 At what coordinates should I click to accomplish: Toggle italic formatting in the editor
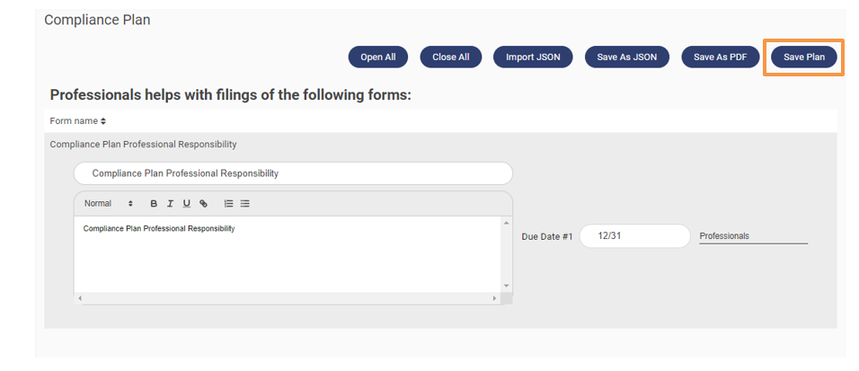pyautogui.click(x=170, y=204)
